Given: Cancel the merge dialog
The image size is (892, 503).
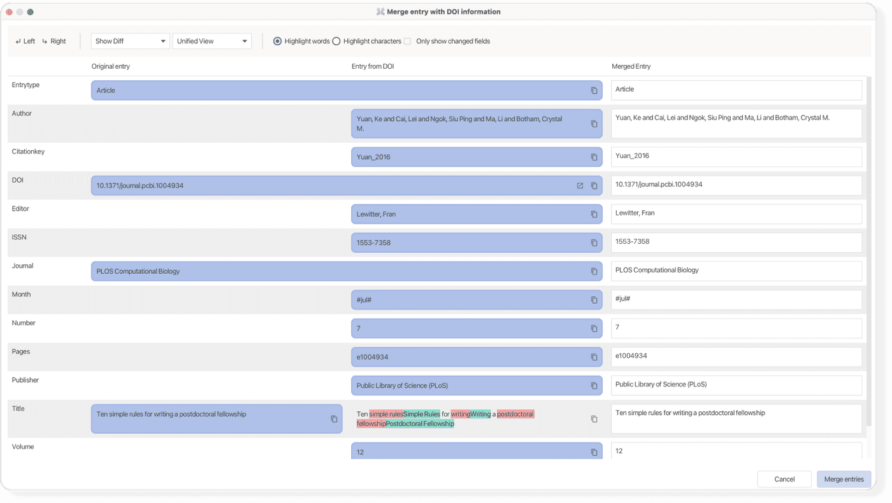Looking at the screenshot, I should pos(784,479).
